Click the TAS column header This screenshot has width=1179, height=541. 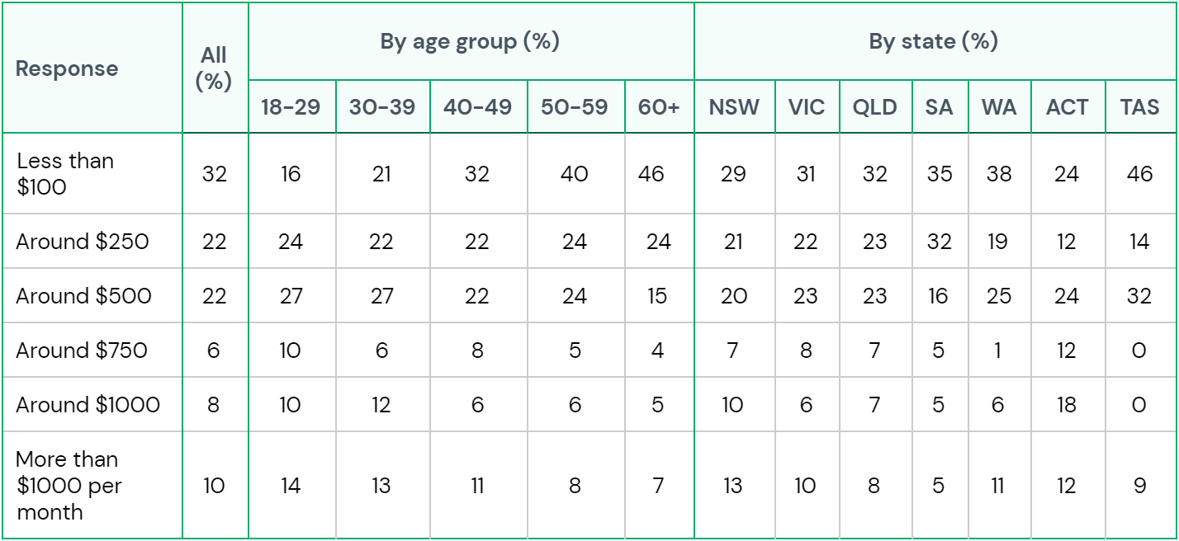(x=1139, y=107)
